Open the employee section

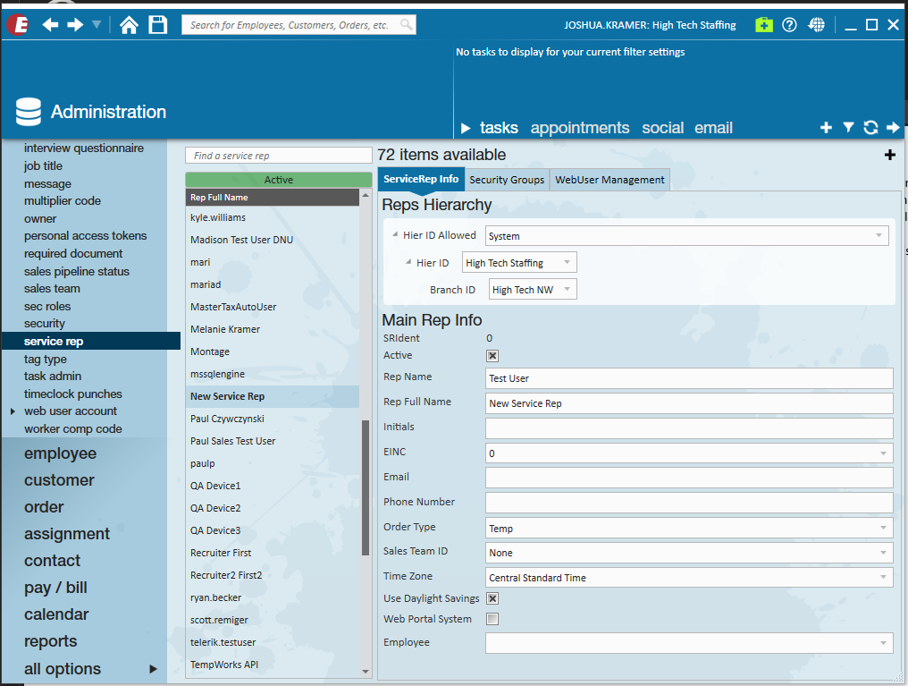60,453
